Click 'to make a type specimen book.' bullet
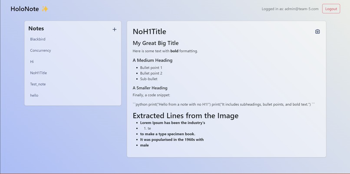Screen dimensions: 350x174 [x=168, y=134]
